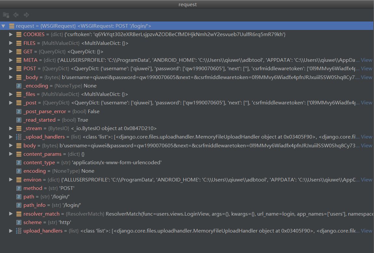Open View link for upload_handlers value
Screen dimensions: 374x253
[x=367, y=231]
